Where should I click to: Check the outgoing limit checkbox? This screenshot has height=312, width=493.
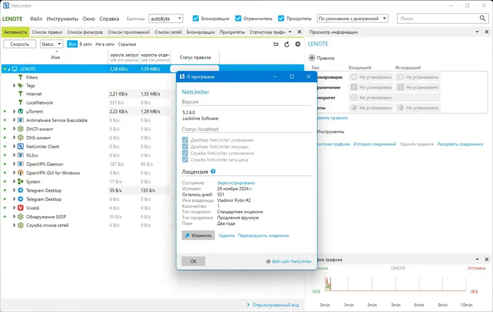click(x=400, y=87)
